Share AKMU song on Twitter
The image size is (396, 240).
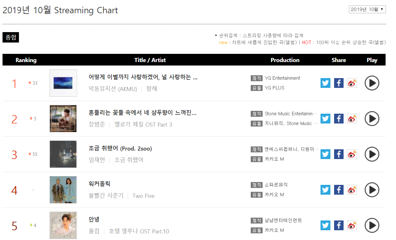click(325, 83)
